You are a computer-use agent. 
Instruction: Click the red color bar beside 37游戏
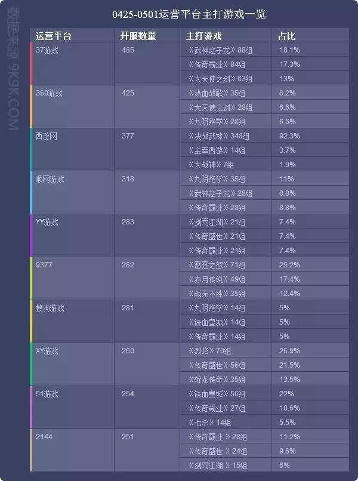click(x=31, y=64)
